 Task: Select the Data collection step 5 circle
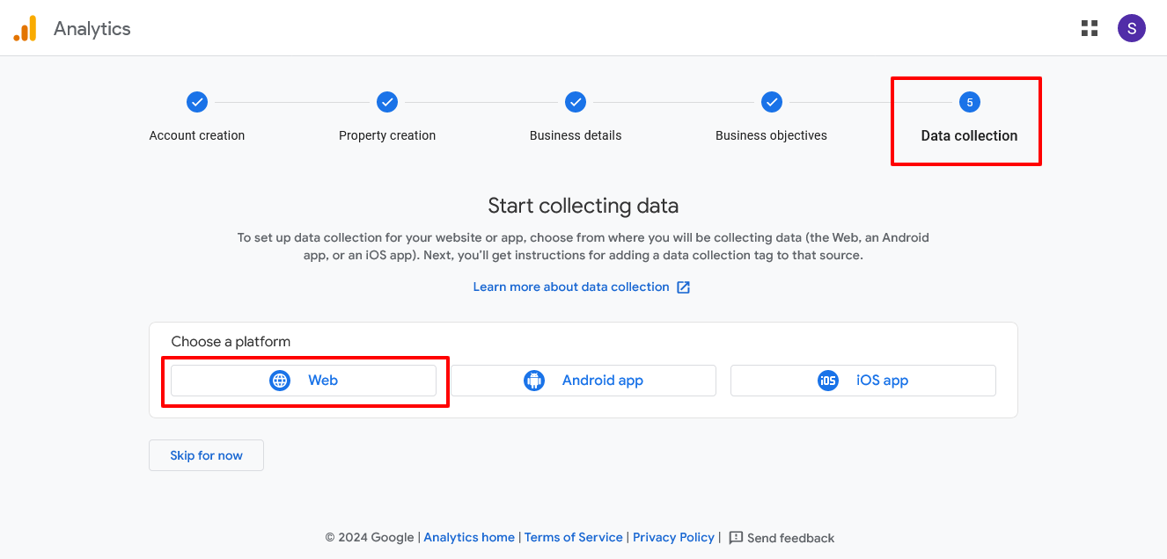coord(969,101)
